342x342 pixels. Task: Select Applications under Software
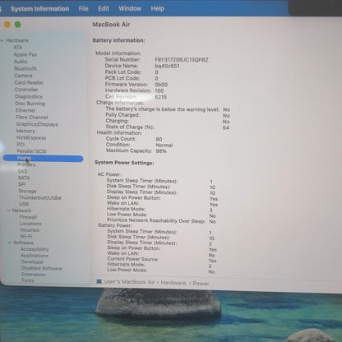(x=35, y=256)
